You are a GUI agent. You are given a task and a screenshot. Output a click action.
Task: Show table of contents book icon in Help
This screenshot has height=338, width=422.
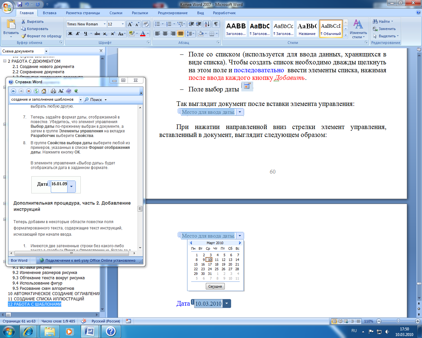pyautogui.click(x=69, y=91)
